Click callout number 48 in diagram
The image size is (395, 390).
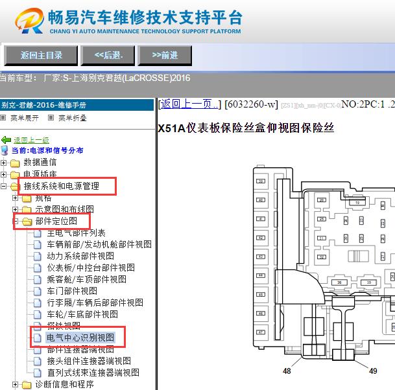coord(287,371)
